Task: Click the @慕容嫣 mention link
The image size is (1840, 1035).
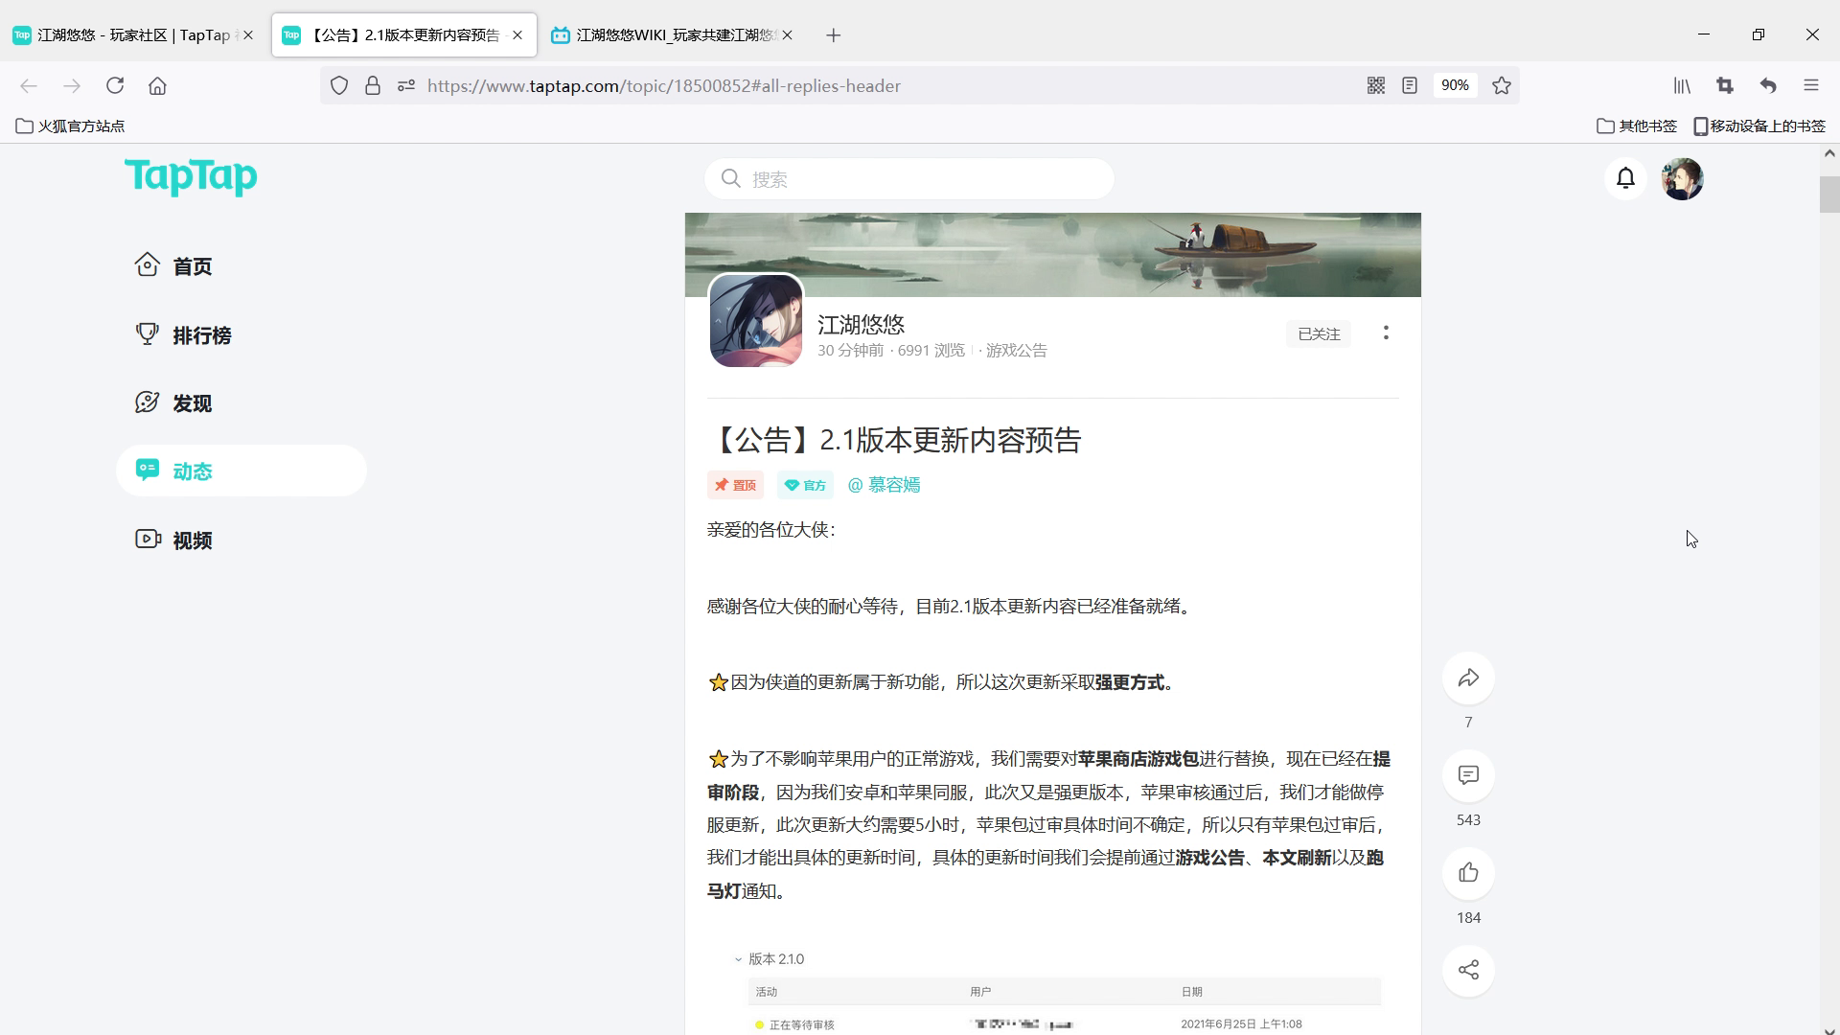Action: tap(884, 485)
